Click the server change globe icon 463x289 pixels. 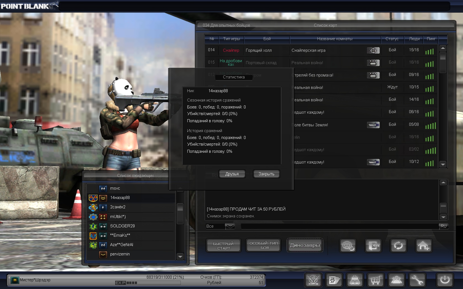click(348, 245)
